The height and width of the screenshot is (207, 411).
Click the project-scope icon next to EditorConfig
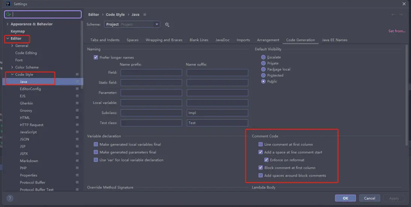coord(77,89)
